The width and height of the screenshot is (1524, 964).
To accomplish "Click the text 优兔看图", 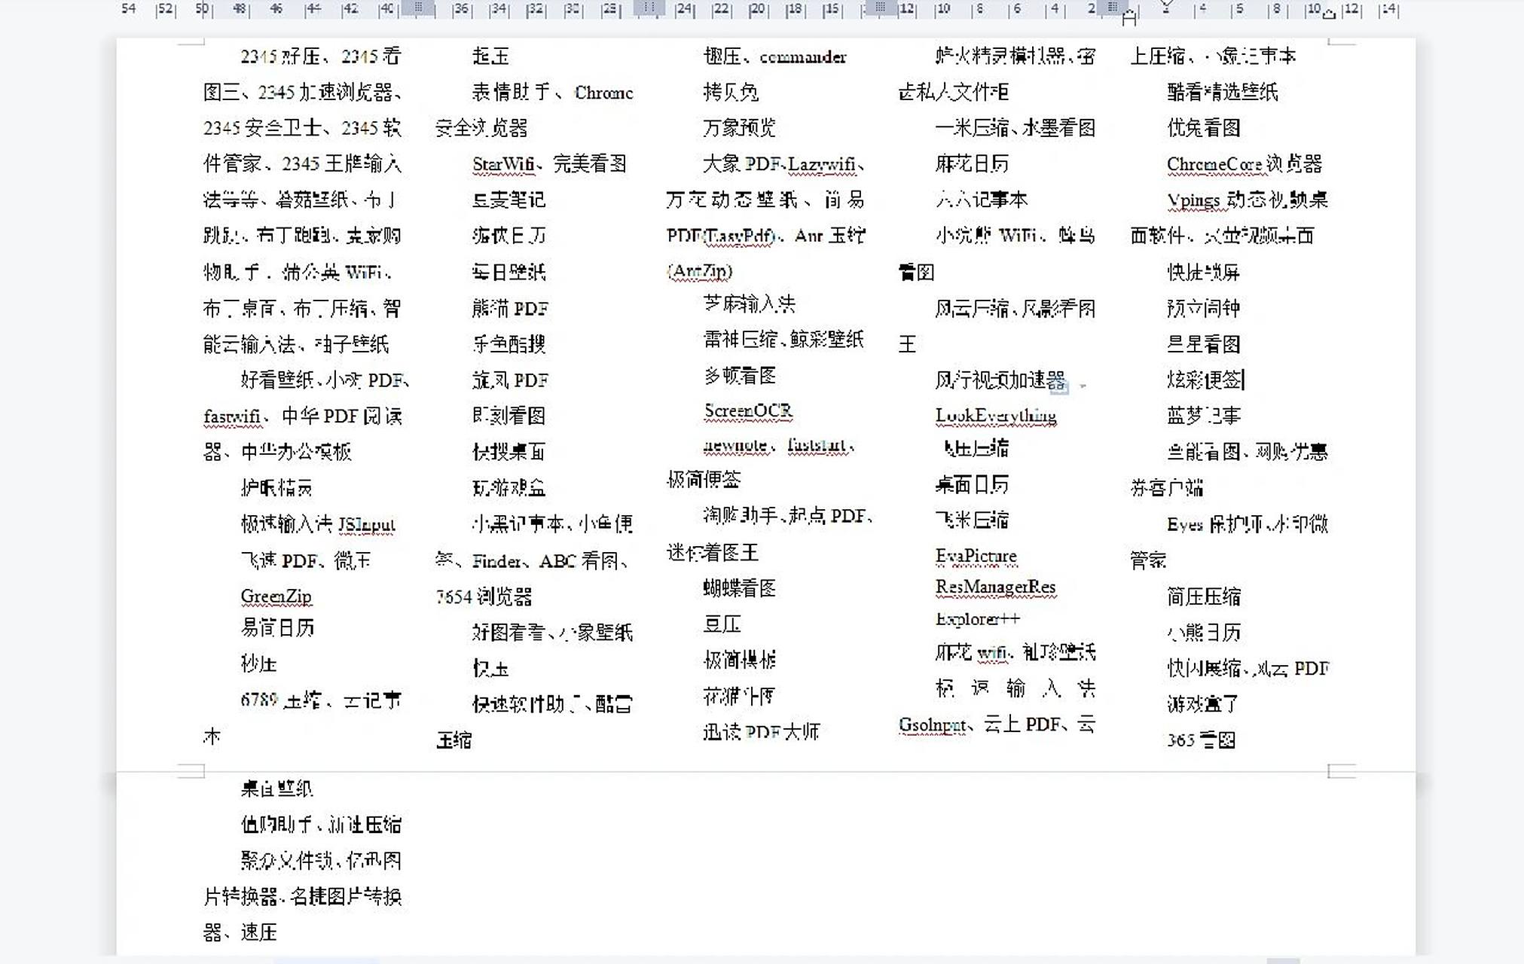I will (1203, 128).
